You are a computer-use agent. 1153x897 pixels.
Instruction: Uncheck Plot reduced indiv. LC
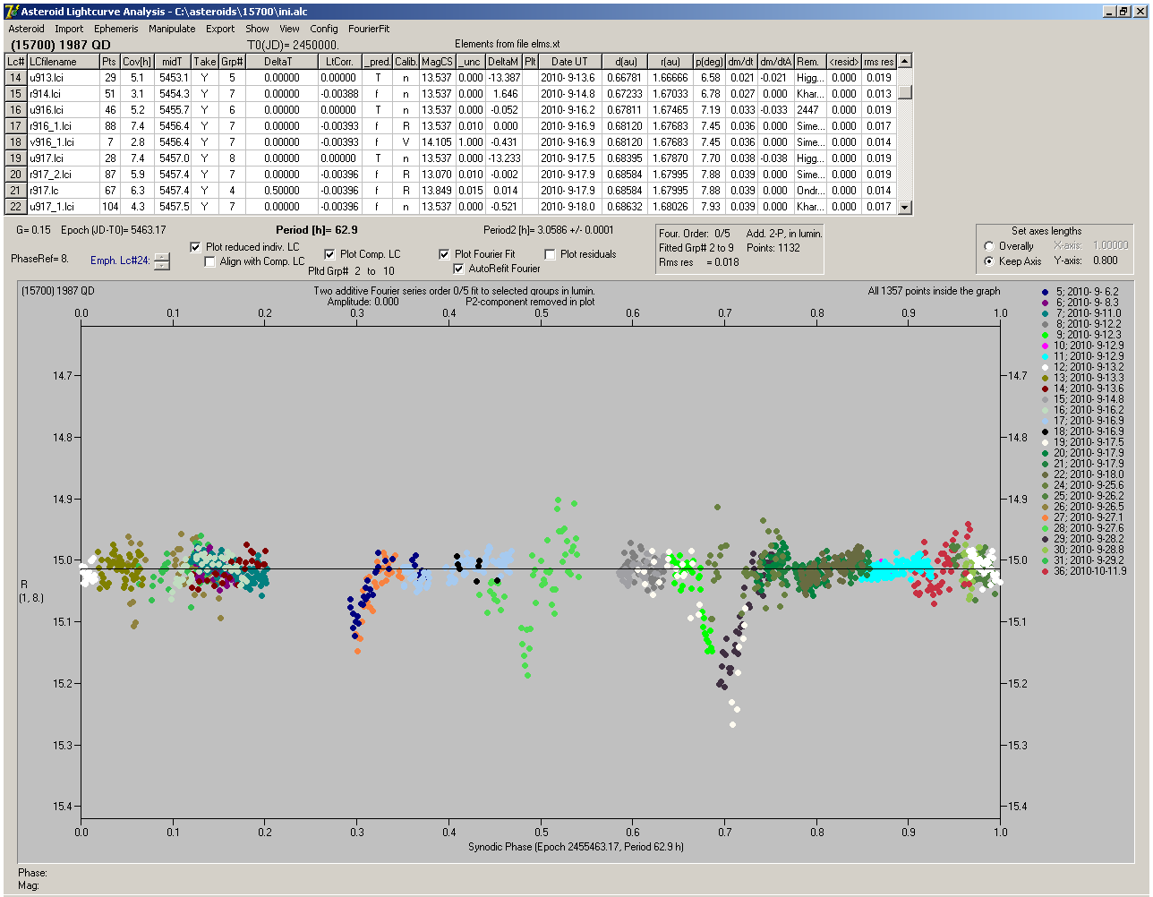click(196, 247)
